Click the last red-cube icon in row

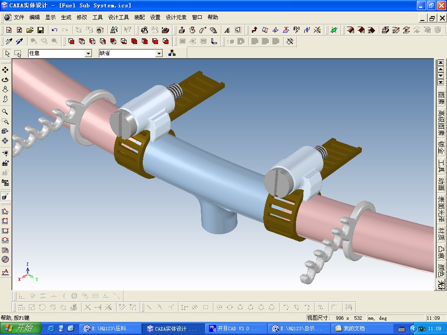(x=165, y=41)
